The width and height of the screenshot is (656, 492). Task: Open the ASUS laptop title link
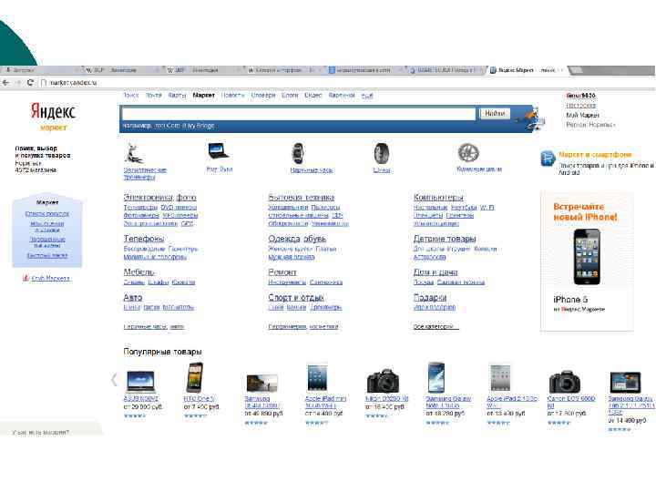point(140,399)
